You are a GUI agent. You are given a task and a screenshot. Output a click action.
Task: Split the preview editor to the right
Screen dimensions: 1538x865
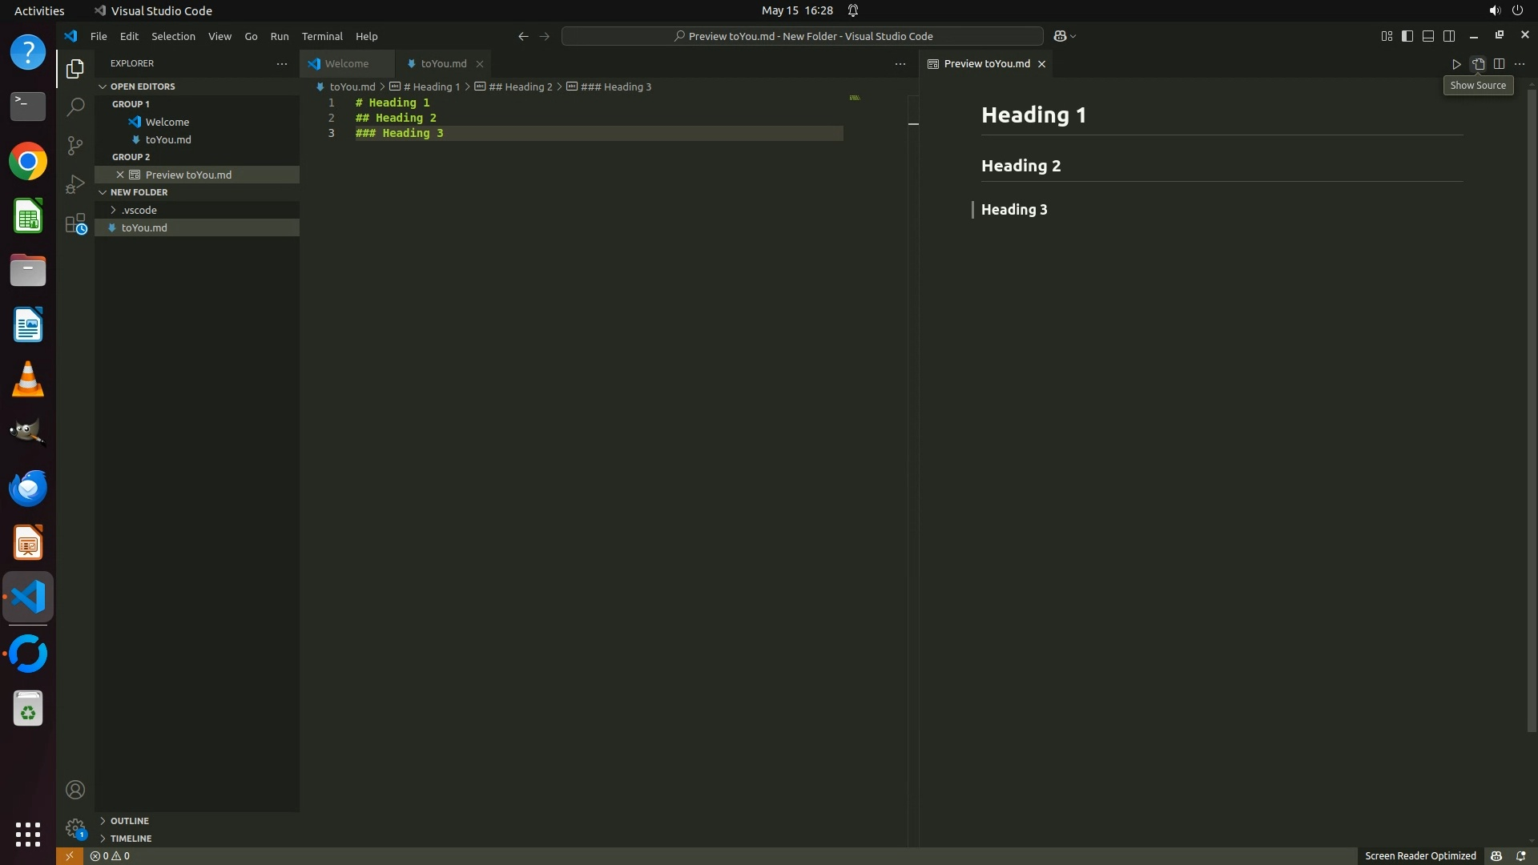pos(1499,64)
